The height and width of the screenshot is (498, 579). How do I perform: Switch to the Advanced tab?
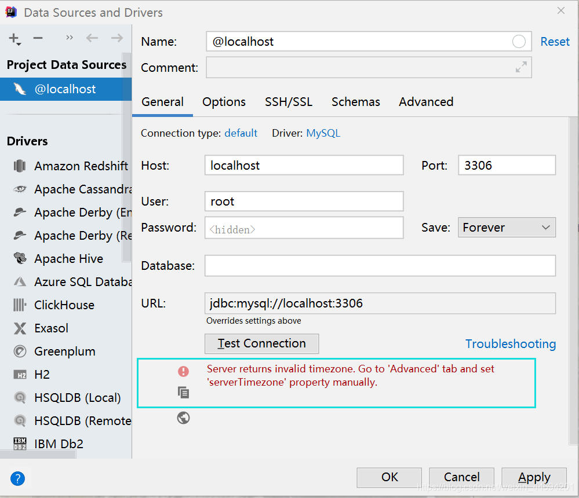click(x=426, y=102)
